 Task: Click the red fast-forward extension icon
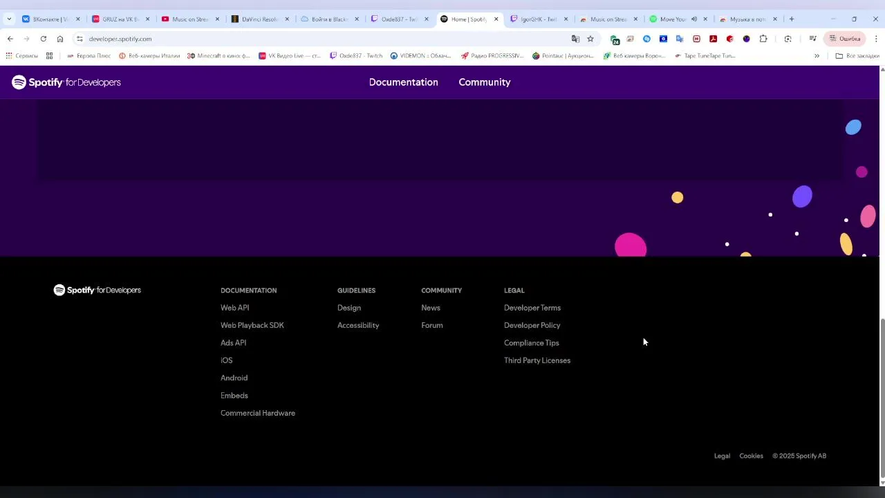click(x=697, y=39)
